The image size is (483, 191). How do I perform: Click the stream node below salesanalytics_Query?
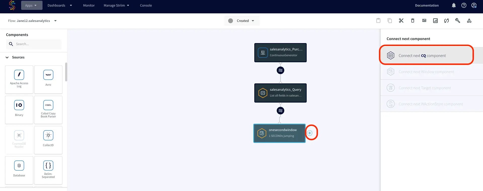pyautogui.click(x=280, y=111)
